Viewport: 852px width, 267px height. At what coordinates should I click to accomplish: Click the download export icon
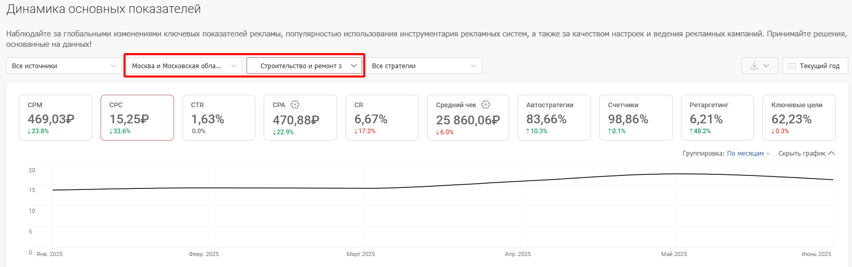click(x=754, y=66)
